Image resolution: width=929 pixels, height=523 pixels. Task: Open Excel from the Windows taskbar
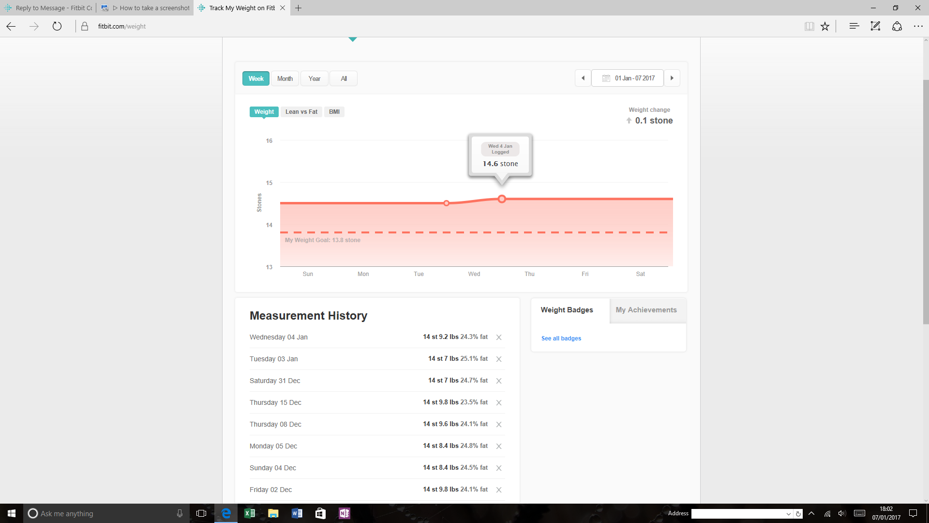point(250,513)
